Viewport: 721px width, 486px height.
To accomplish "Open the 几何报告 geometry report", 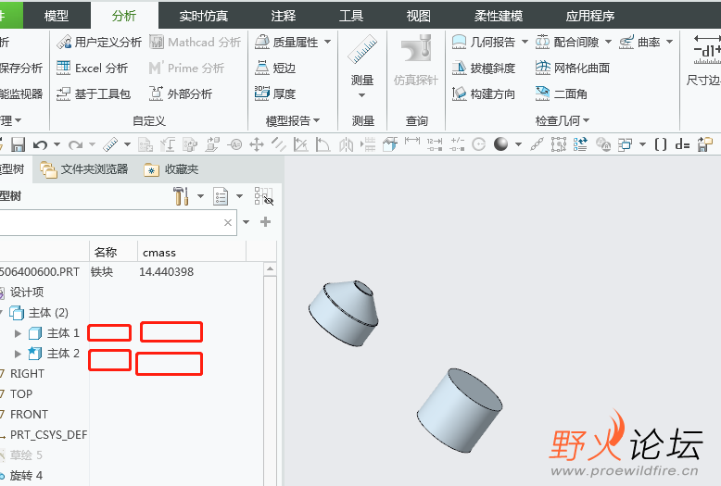I will pos(483,43).
